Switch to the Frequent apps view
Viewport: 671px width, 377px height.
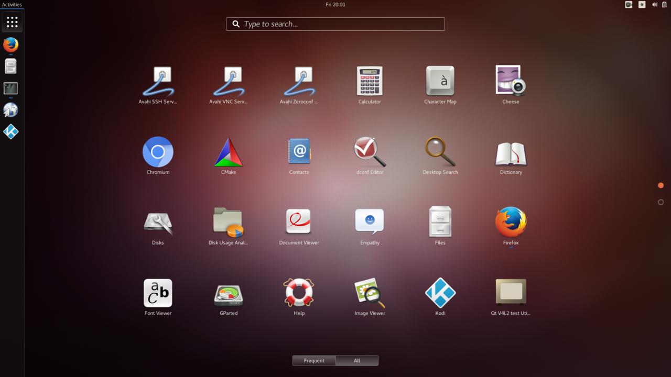point(314,360)
